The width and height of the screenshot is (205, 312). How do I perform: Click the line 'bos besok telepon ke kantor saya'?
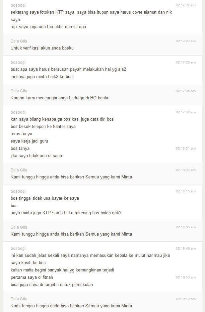[43, 127]
